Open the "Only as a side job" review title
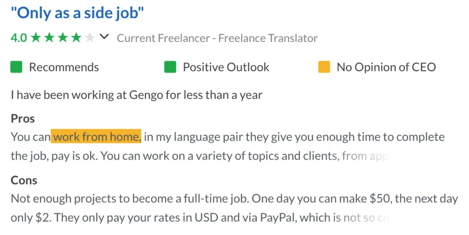This screenshot has width=469, height=235. tap(77, 14)
